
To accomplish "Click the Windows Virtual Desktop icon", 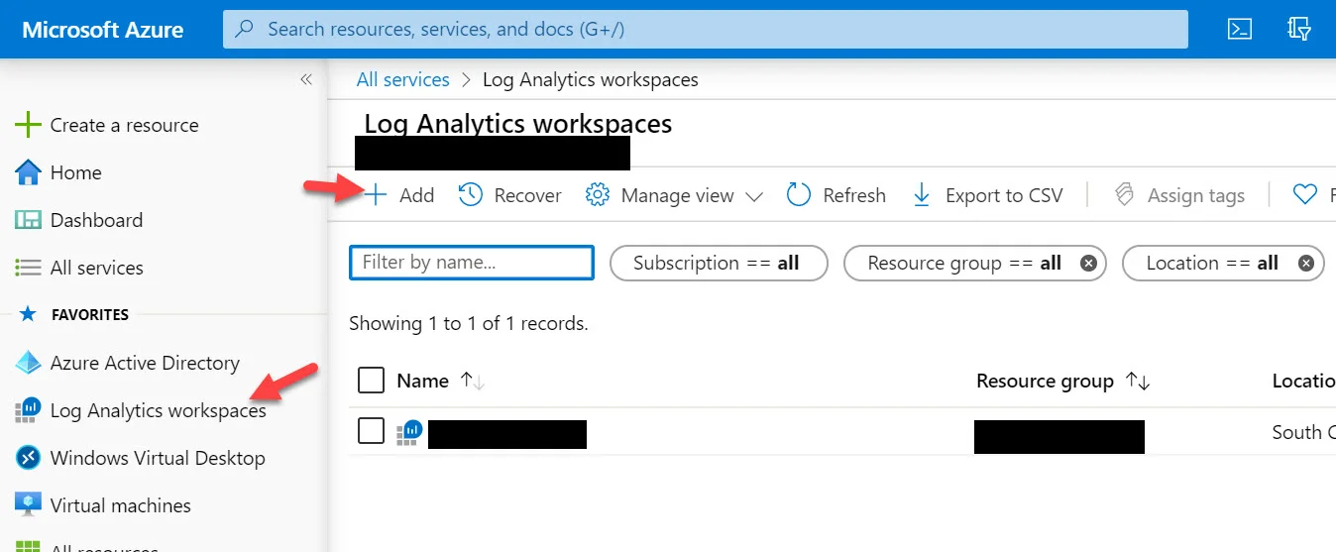I will (x=28, y=458).
